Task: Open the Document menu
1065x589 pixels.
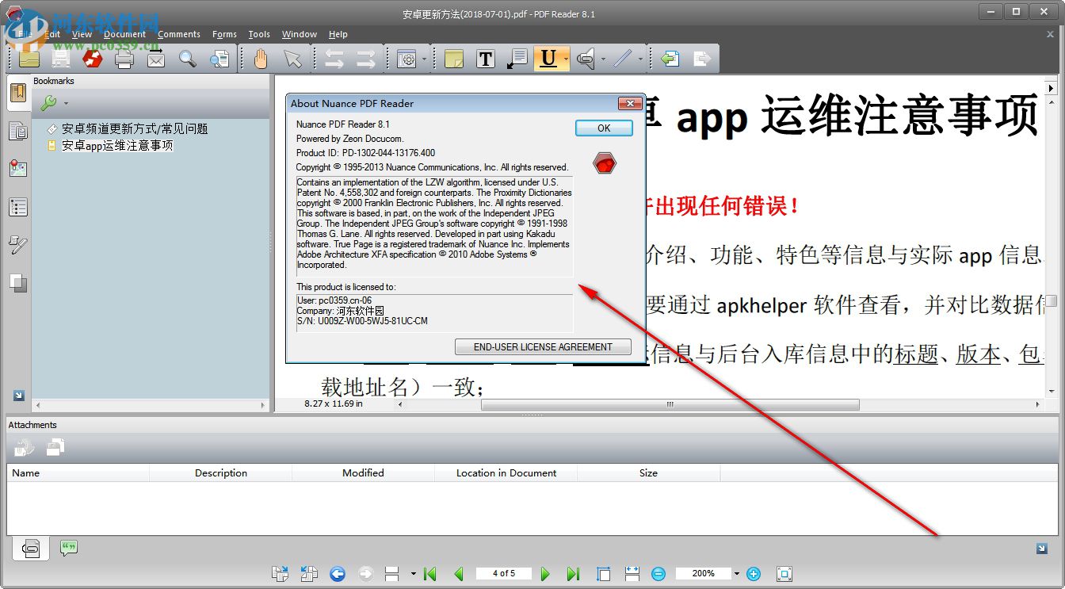Action: [x=124, y=34]
